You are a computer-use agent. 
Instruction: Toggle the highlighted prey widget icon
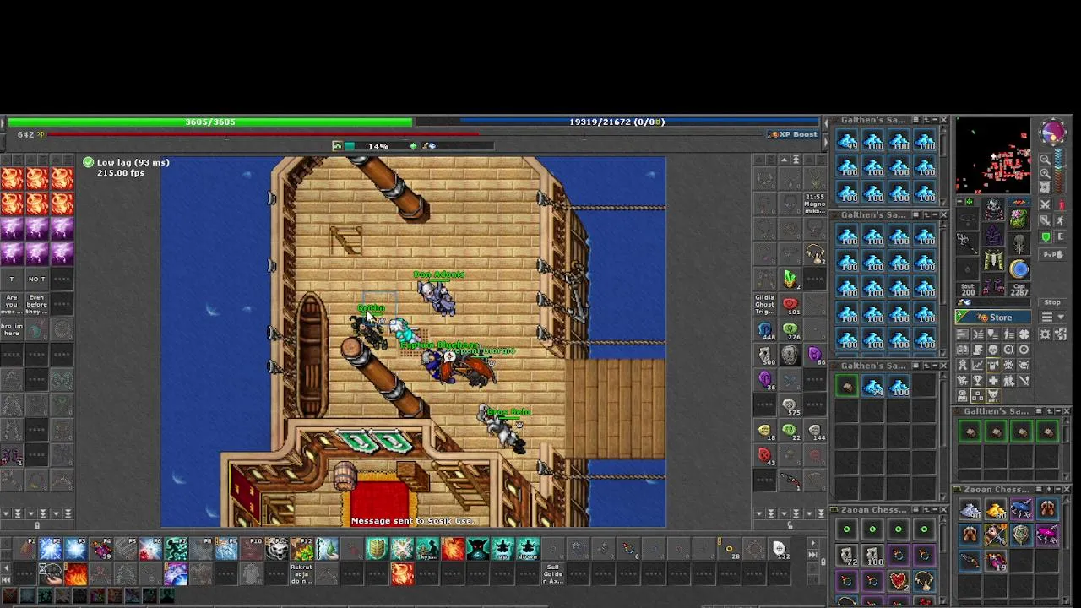(993, 364)
